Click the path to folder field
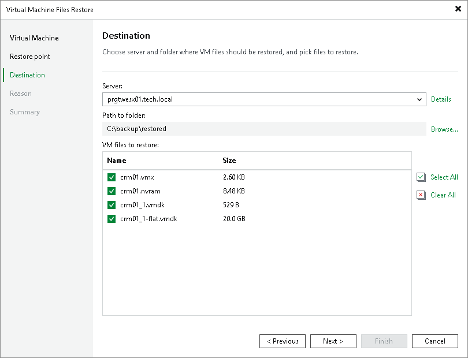This screenshot has width=468, height=358. click(260, 129)
